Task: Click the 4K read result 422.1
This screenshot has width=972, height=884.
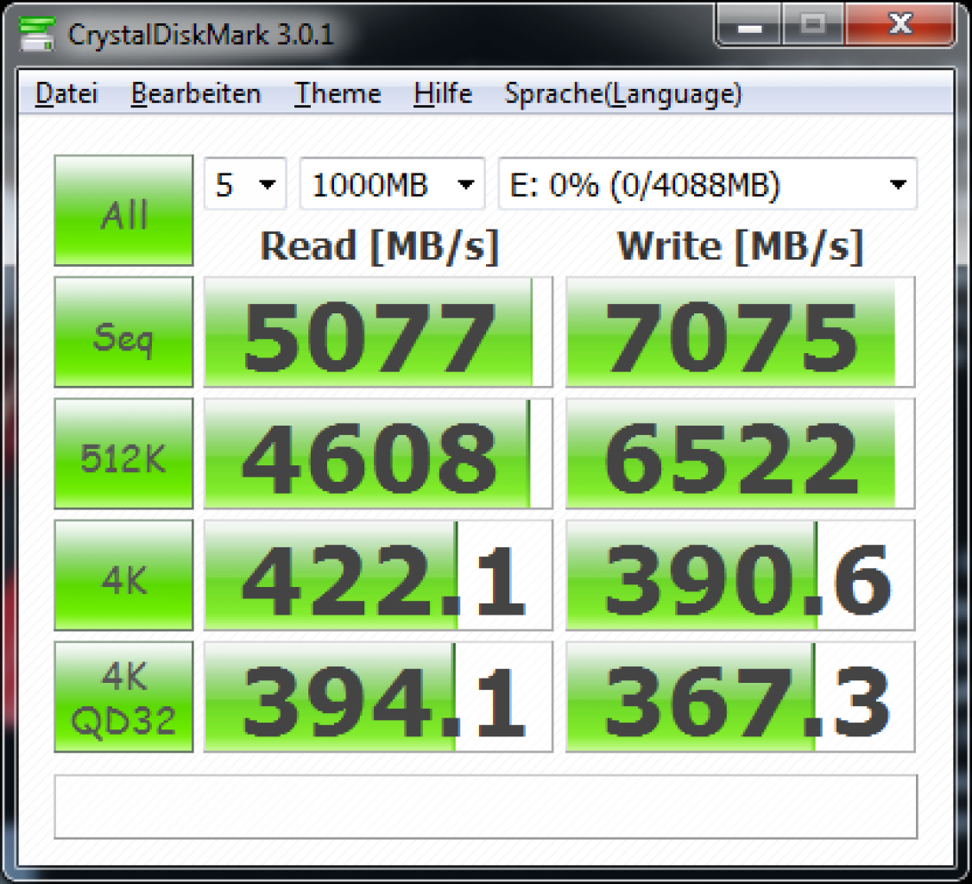Action: click(x=378, y=575)
